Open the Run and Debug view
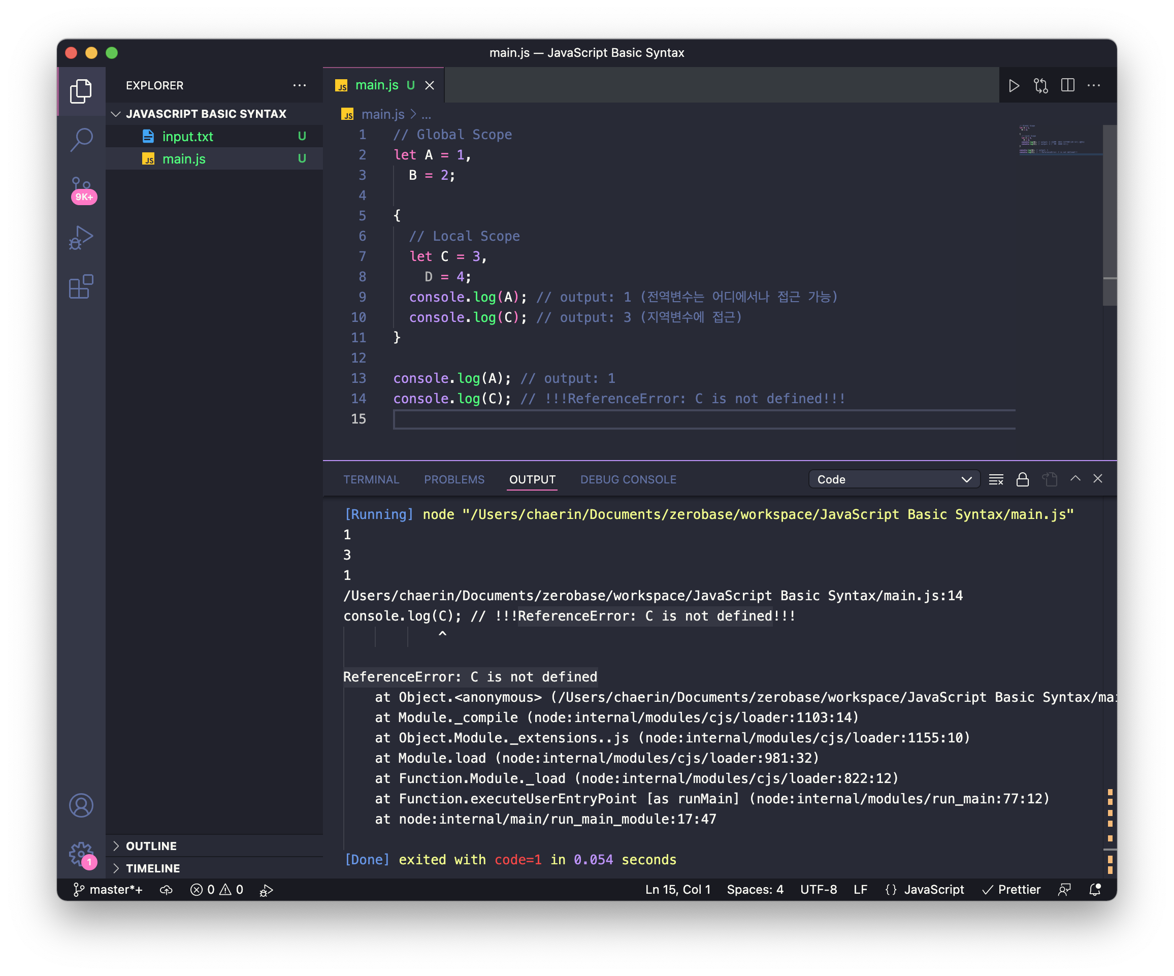The image size is (1174, 976). tap(82, 238)
